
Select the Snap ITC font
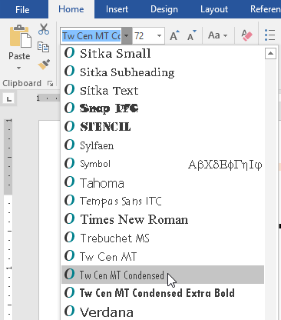pos(163,108)
